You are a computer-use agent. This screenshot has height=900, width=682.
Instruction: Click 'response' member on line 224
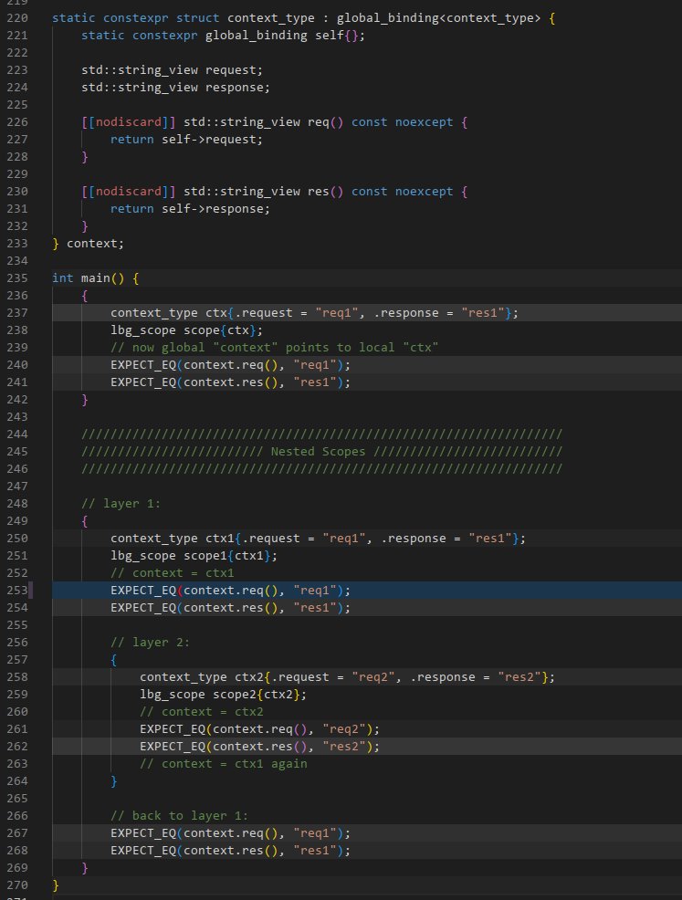235,88
